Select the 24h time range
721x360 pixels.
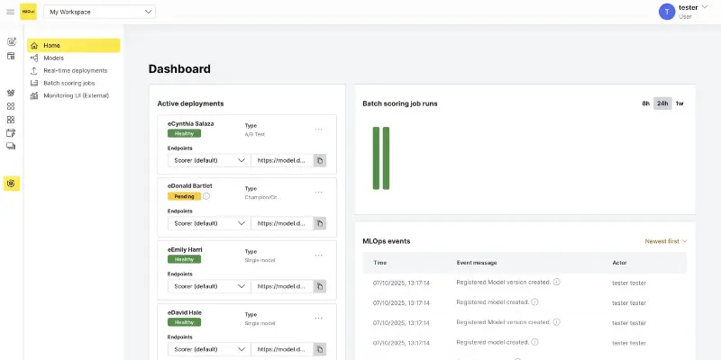coord(662,103)
